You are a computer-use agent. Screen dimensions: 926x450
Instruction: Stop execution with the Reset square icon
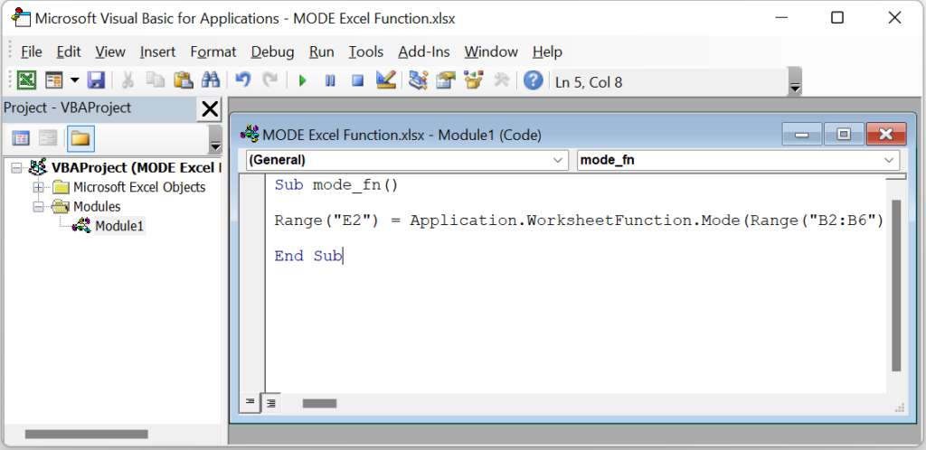click(x=358, y=80)
